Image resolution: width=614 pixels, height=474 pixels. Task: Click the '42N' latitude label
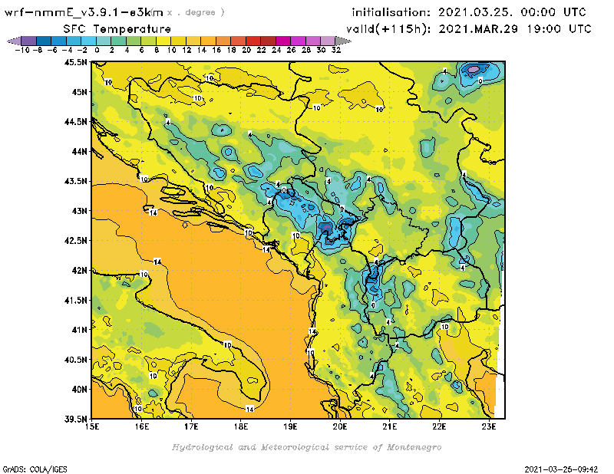click(x=79, y=271)
